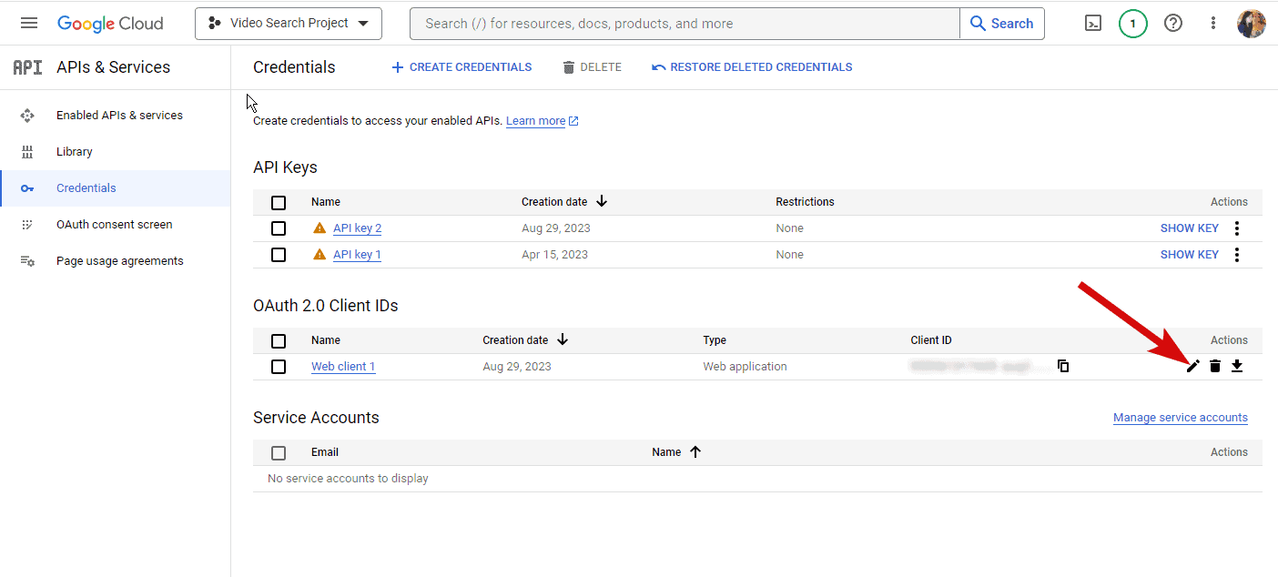Activate Cloud Shell terminal icon
The width and height of the screenshot is (1278, 577).
(1093, 24)
